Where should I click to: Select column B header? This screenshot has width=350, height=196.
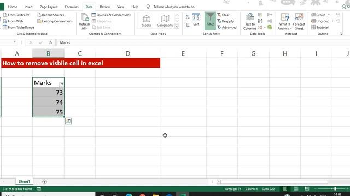48,53
